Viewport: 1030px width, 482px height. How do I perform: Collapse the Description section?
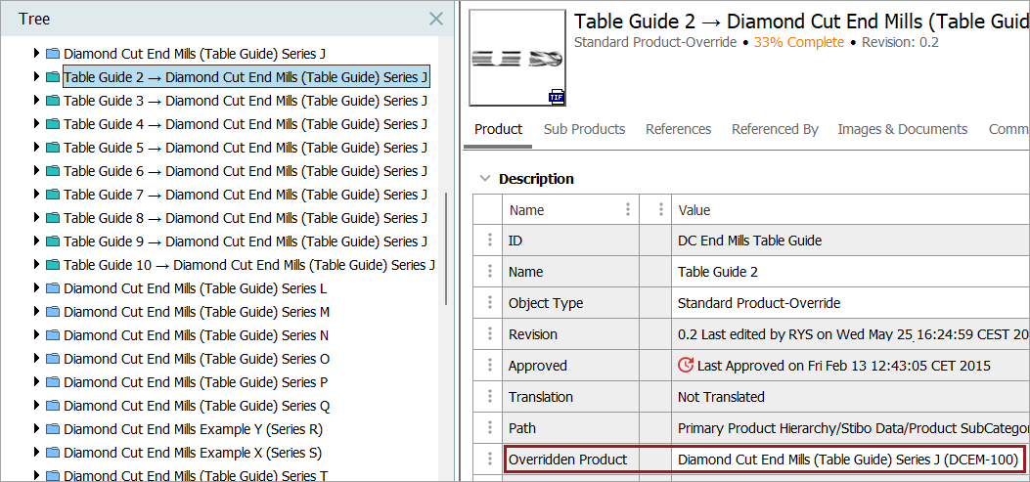483,179
